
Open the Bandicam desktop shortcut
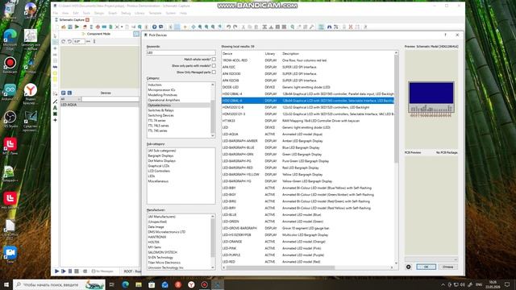tap(10, 64)
